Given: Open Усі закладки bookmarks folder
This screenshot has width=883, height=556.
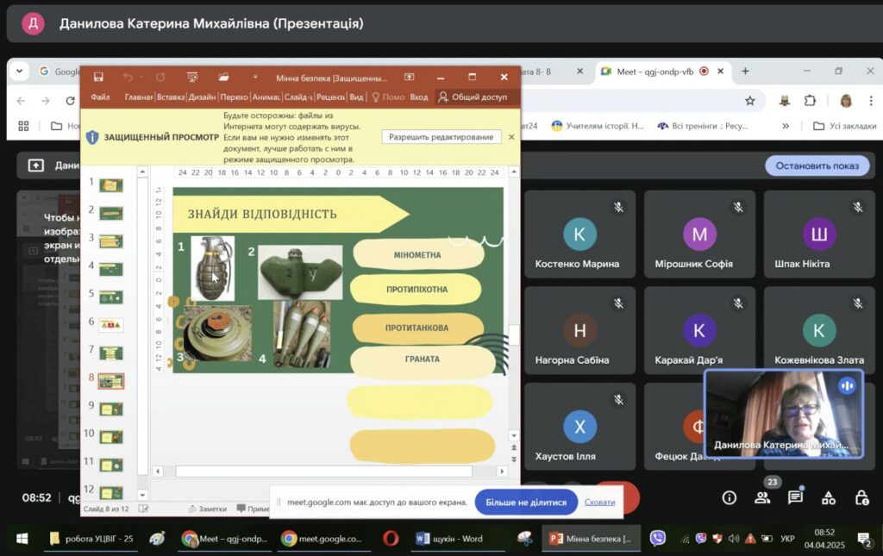Looking at the screenshot, I should pyautogui.click(x=845, y=126).
